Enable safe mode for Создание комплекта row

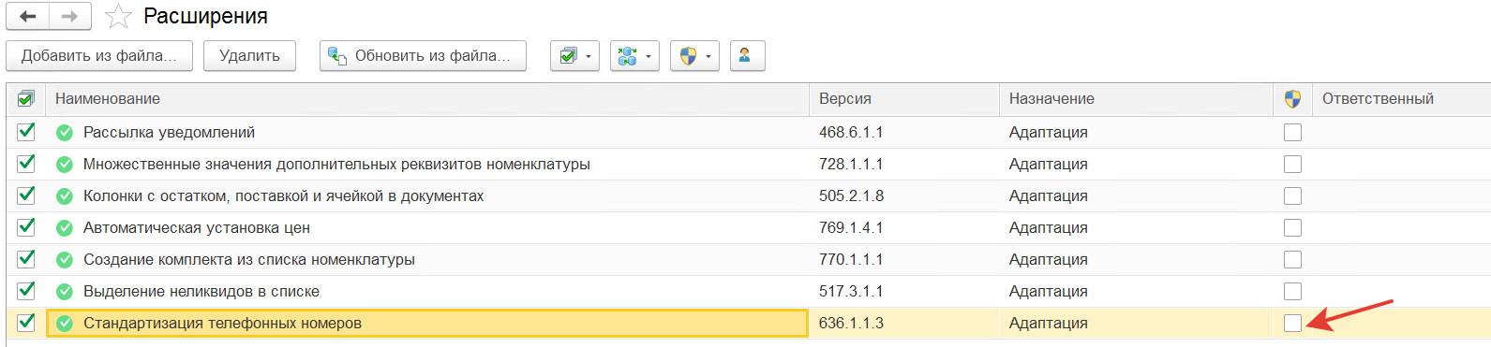1292,260
